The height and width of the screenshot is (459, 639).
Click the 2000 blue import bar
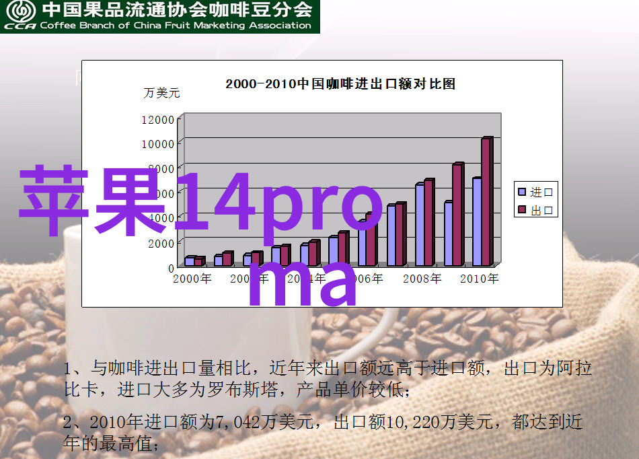click(x=190, y=261)
